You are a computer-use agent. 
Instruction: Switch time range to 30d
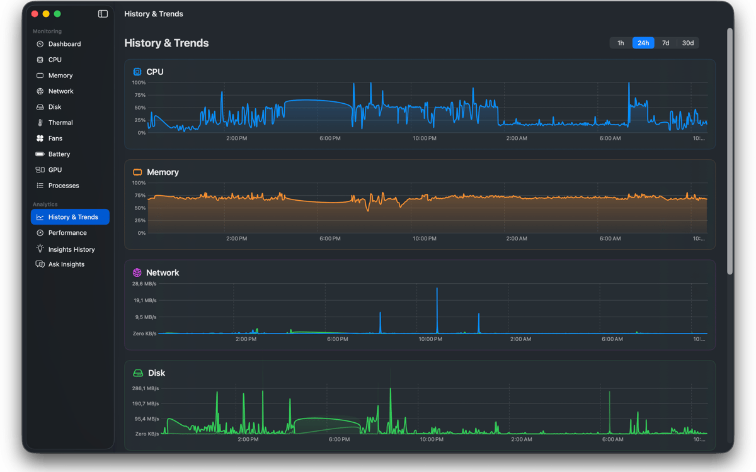click(x=688, y=43)
